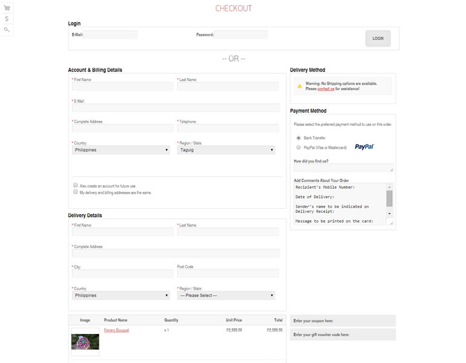Open the Ferrero Bouquet product link
Image resolution: width=466 pixels, height=363 pixels.
(116, 330)
